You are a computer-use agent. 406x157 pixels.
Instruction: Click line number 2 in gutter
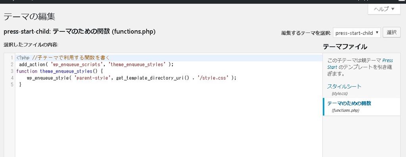(x=12, y=64)
